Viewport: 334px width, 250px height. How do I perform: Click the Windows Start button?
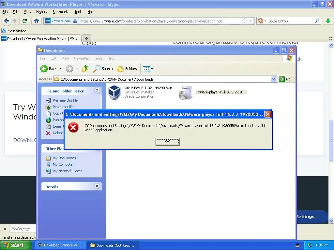(x=16, y=245)
